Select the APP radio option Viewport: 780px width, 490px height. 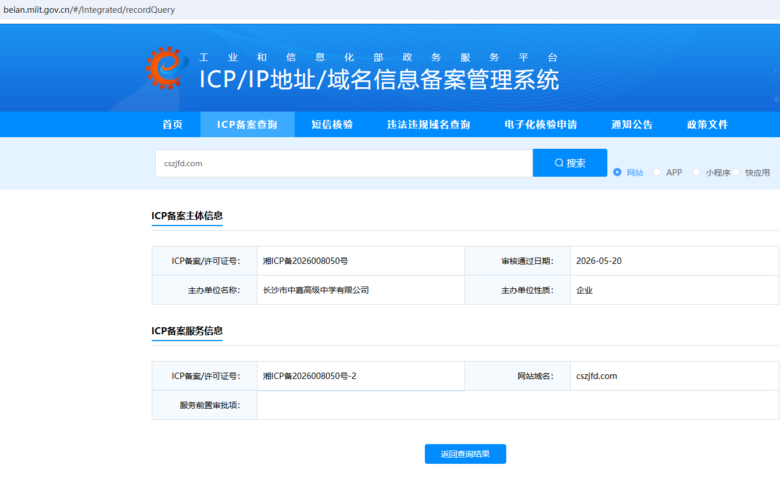point(657,172)
